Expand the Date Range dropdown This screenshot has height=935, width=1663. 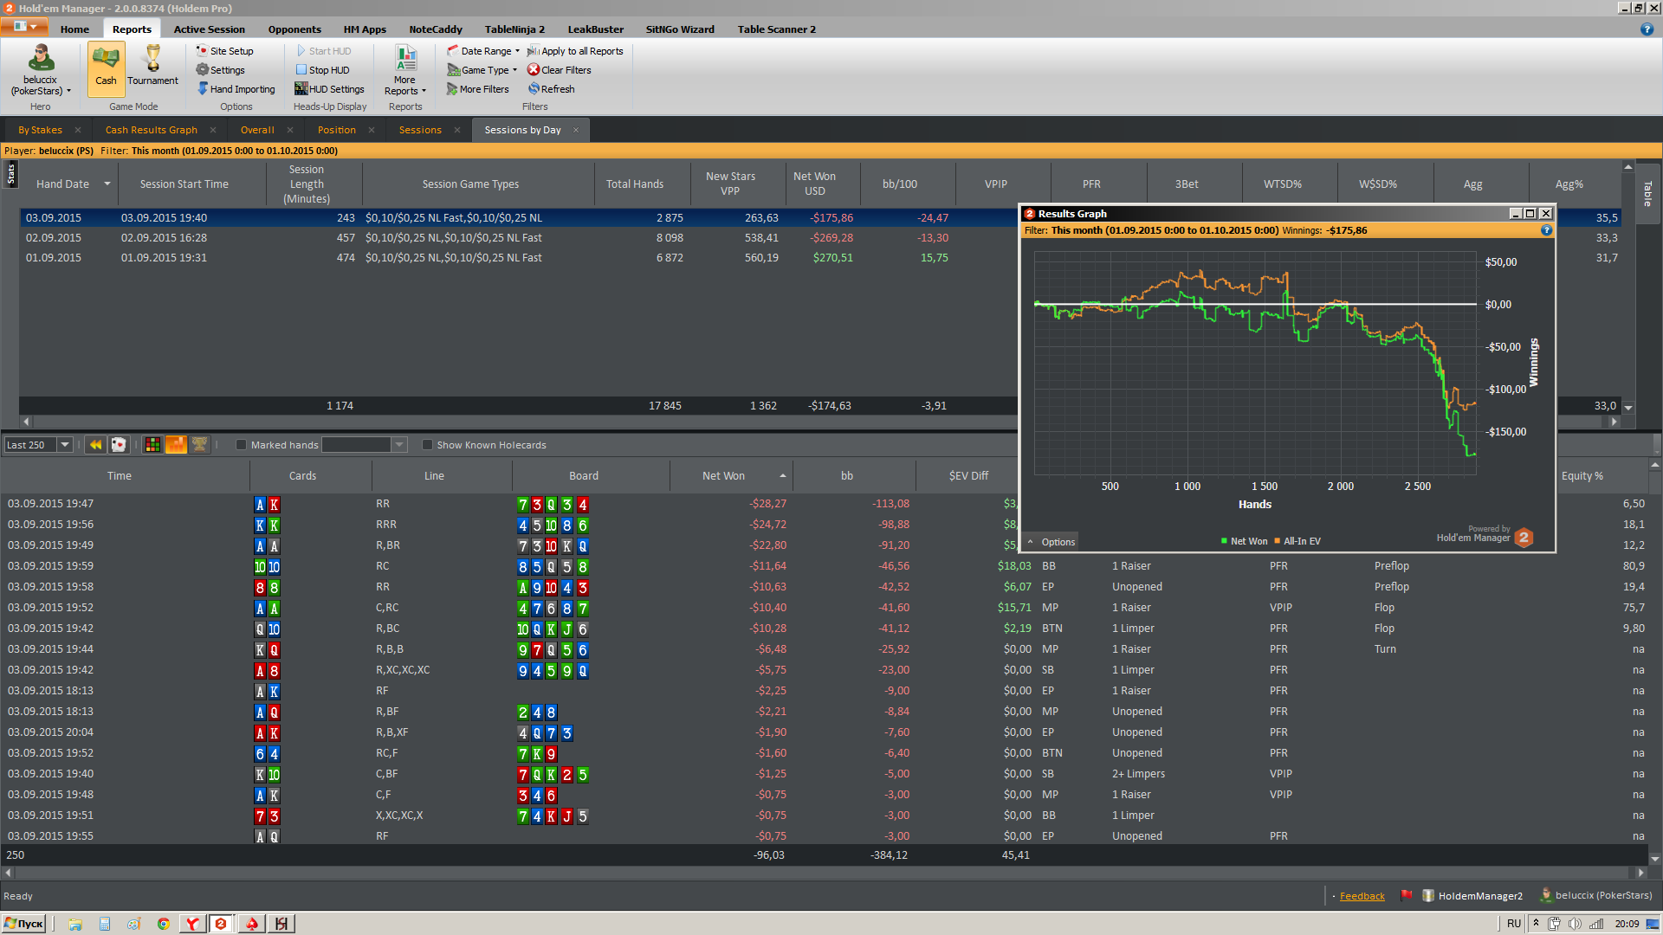click(485, 51)
